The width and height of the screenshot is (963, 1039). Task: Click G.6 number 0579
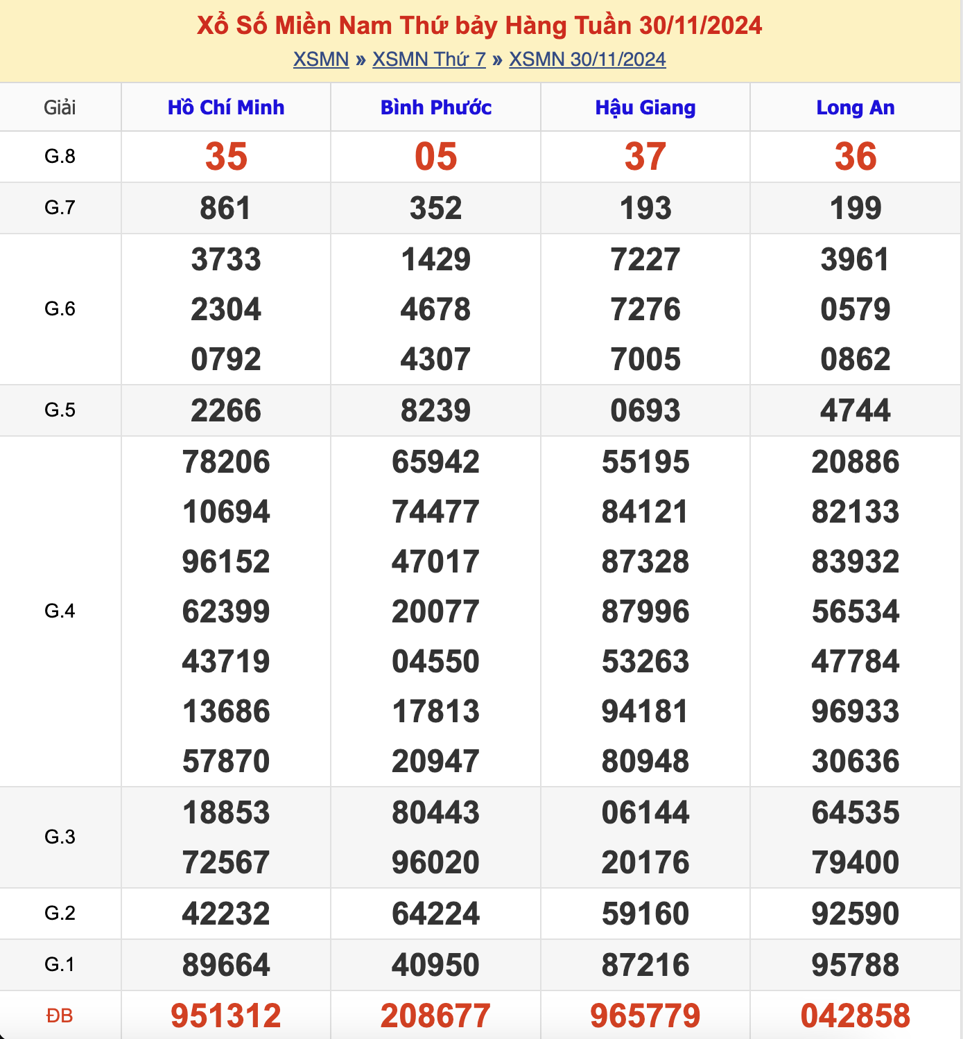point(856,309)
